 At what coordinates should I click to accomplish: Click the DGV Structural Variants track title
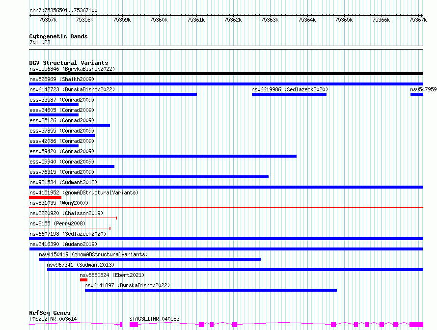pos(69,63)
